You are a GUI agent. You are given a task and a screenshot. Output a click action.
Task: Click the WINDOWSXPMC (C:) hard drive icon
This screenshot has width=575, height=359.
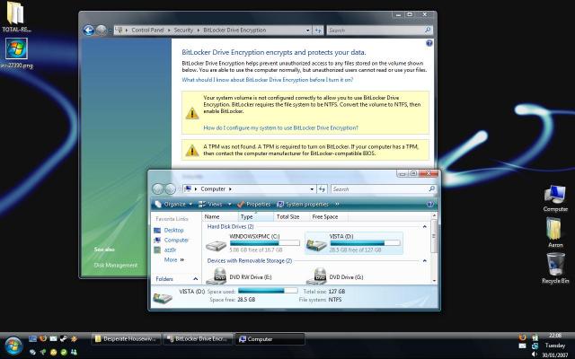(x=216, y=245)
